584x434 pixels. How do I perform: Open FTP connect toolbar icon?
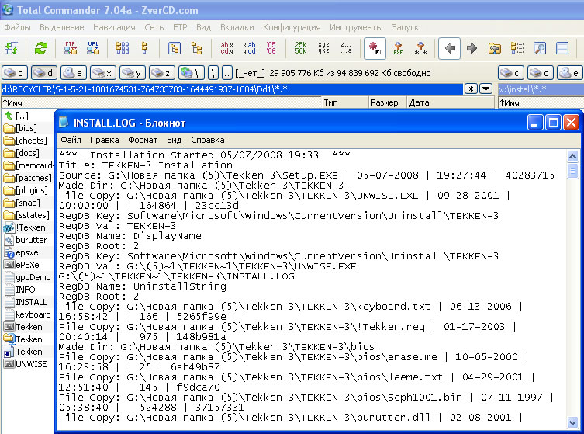[71, 48]
